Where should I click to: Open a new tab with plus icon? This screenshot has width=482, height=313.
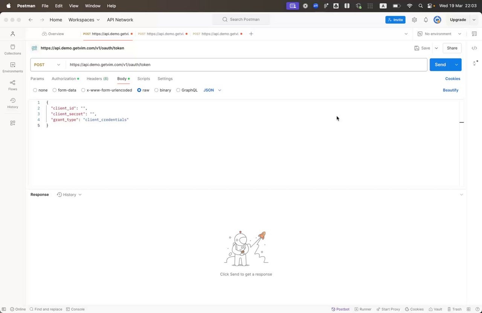[x=251, y=34]
